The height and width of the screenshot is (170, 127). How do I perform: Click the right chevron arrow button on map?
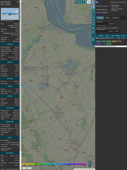93,2
